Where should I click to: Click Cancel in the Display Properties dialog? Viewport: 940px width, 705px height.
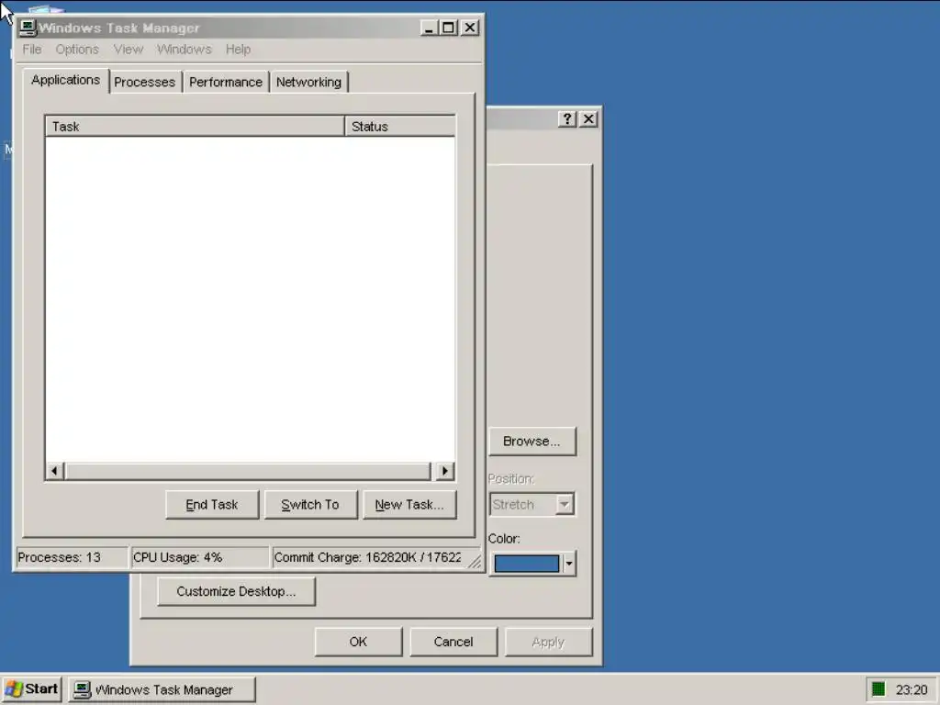[453, 642]
